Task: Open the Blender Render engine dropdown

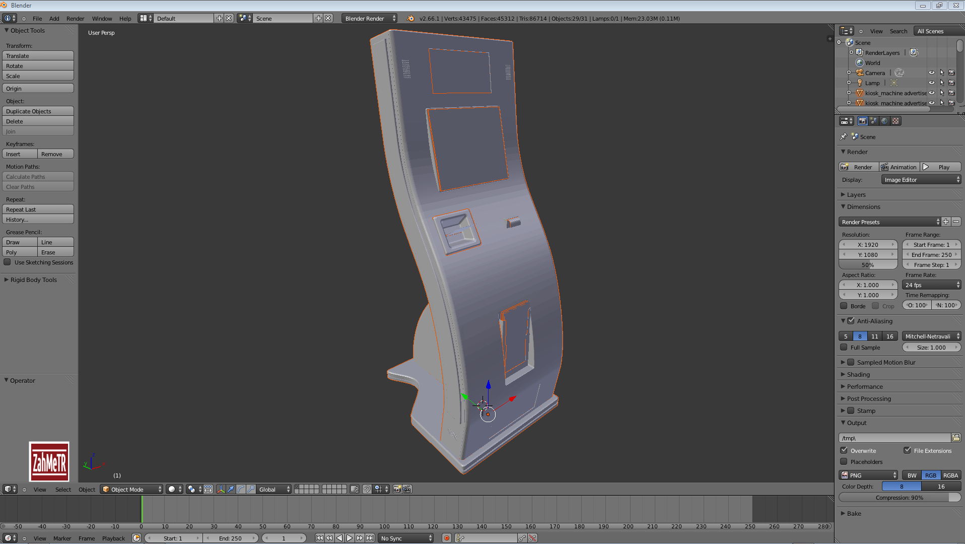Action: tap(369, 18)
